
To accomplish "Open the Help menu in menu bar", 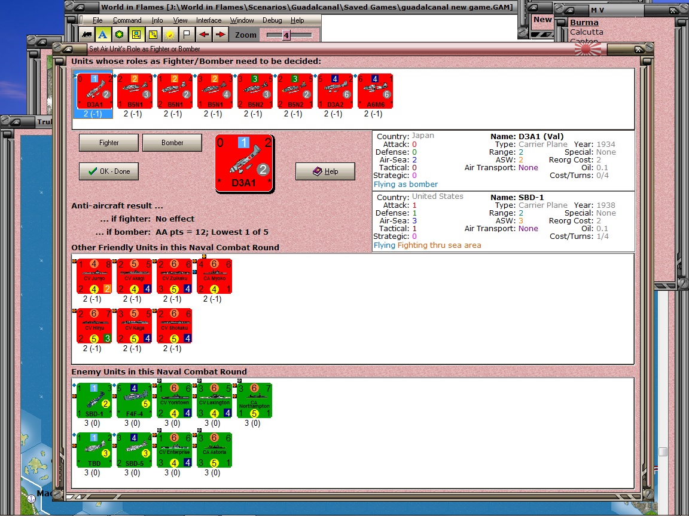I will [297, 20].
